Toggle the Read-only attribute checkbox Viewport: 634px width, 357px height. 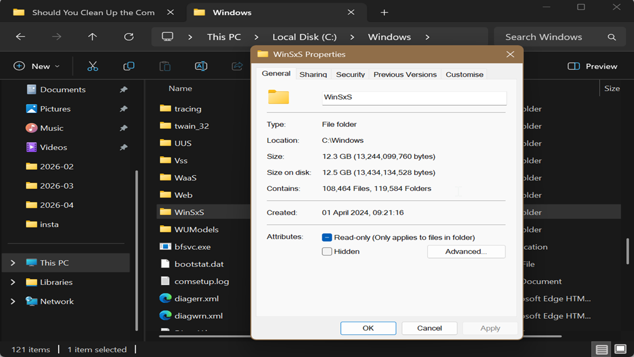[327, 237]
